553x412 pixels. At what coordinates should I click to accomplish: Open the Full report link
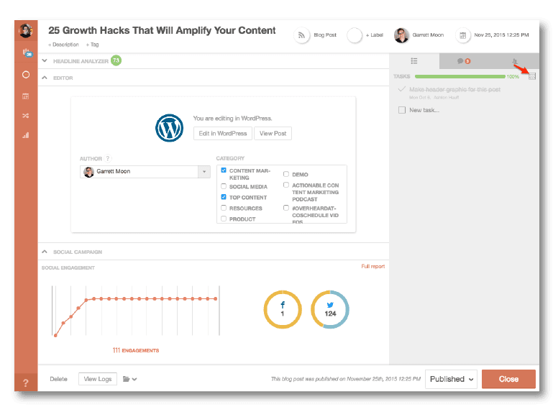point(373,267)
